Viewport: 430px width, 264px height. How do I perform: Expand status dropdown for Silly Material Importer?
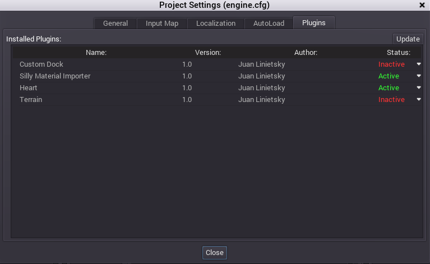[x=418, y=76]
